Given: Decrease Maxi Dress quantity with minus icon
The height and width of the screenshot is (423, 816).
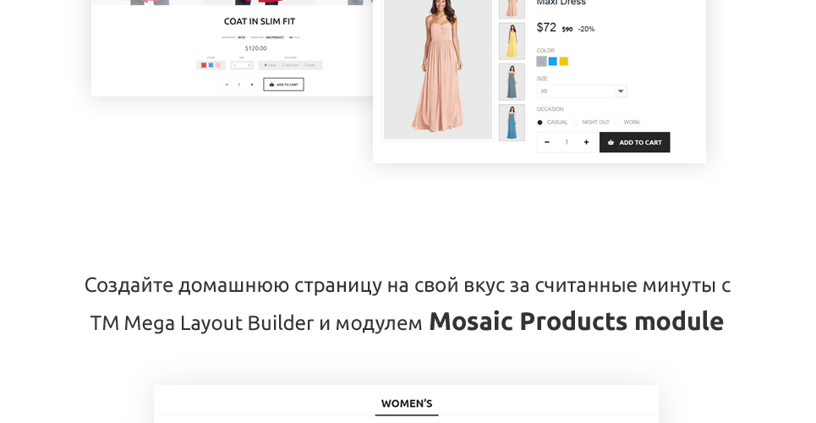Looking at the screenshot, I should (546, 142).
